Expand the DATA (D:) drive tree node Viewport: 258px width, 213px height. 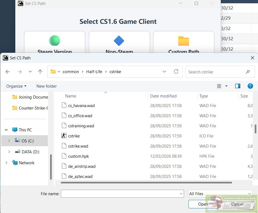pyautogui.click(x=9, y=152)
